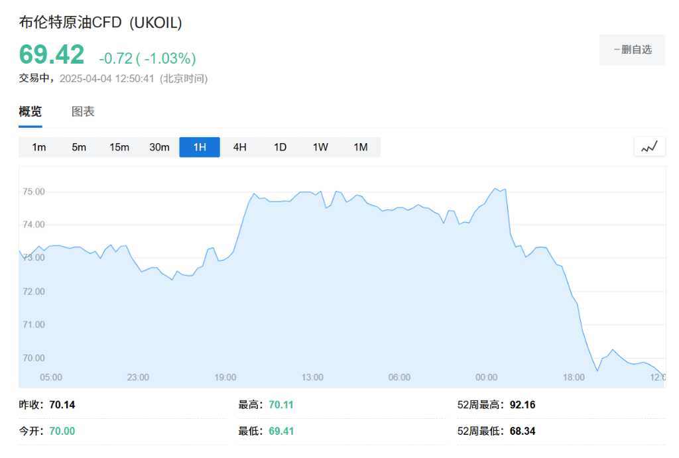Select the 1m timeframe
The height and width of the screenshot is (458, 679).
pyautogui.click(x=39, y=147)
